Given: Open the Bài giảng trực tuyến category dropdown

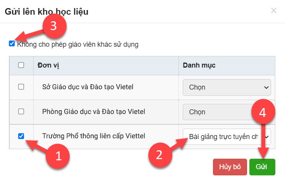Looking at the screenshot, I should [227, 136].
